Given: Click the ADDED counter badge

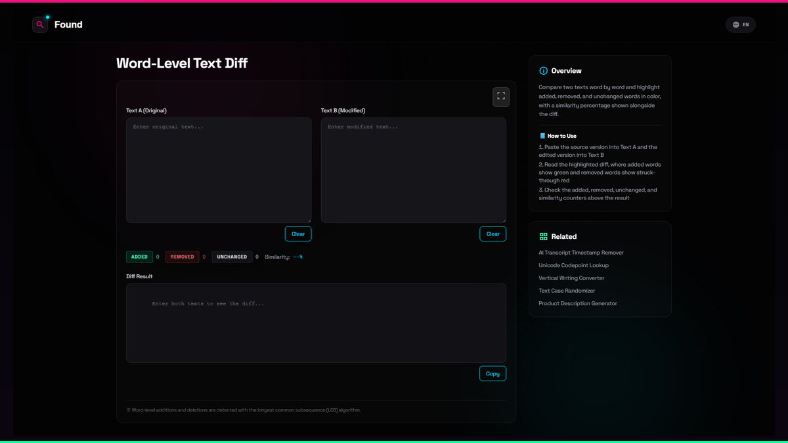Looking at the screenshot, I should coord(139,257).
